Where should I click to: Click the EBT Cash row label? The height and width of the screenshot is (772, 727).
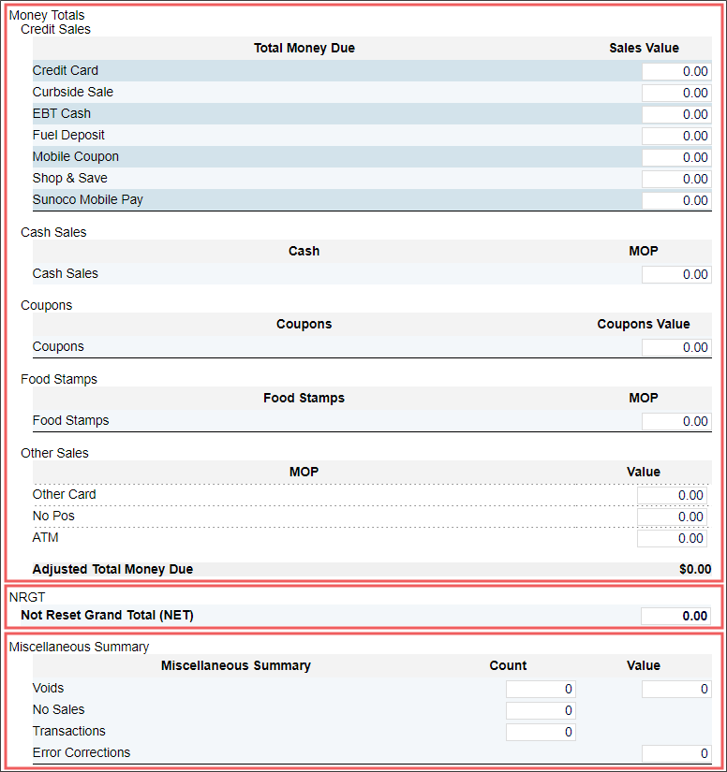pos(62,114)
